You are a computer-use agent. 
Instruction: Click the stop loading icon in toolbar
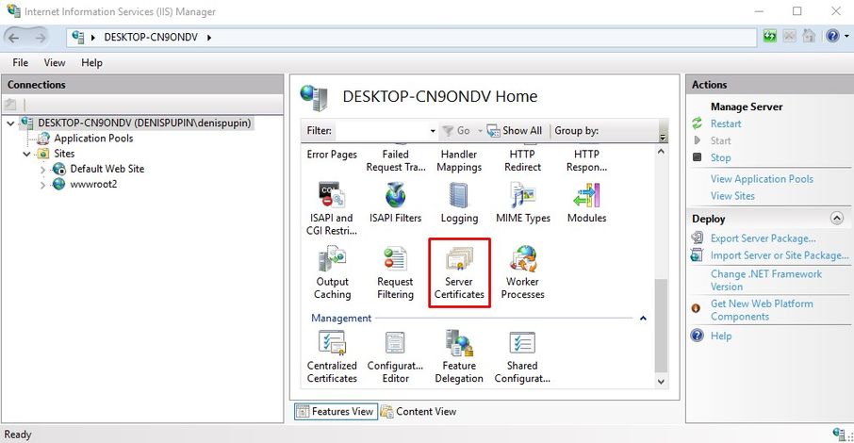click(x=789, y=37)
